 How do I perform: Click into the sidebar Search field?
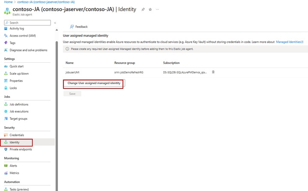coord(27,23)
